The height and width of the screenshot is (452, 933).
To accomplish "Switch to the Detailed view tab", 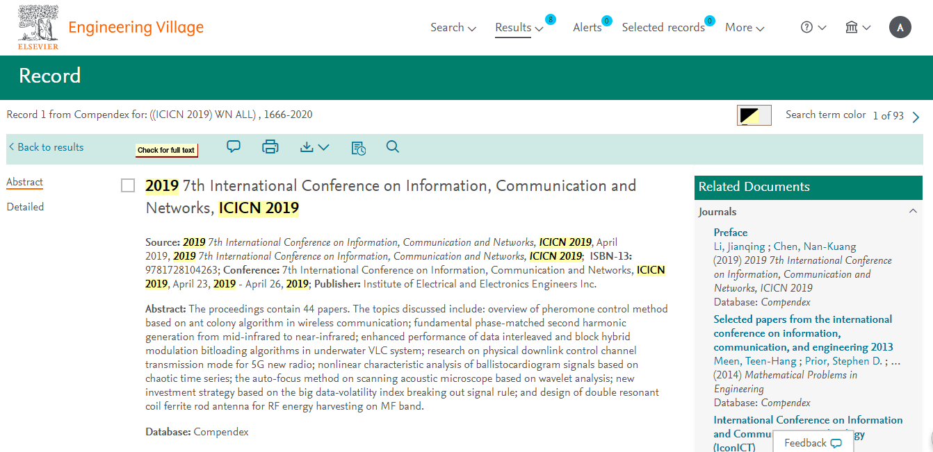I will 25,207.
